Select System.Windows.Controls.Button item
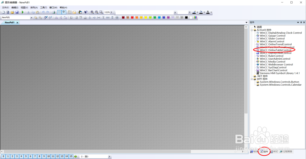 click(x=279, y=82)
